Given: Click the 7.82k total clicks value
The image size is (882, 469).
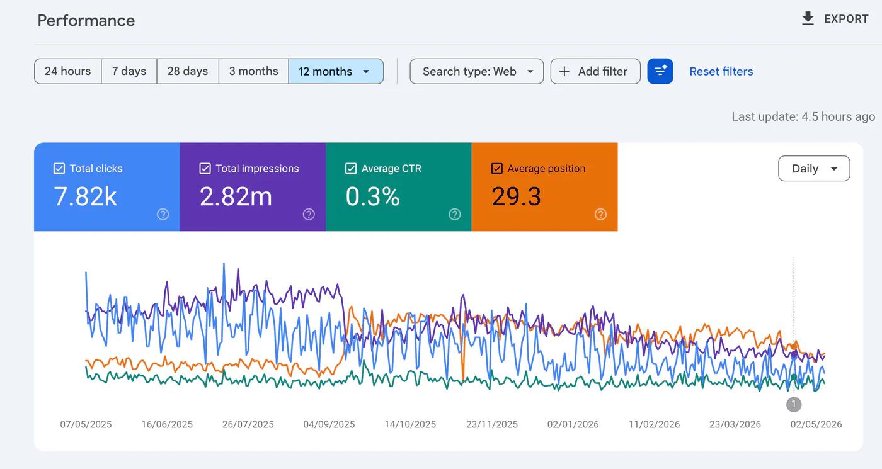Looking at the screenshot, I should pos(86,197).
